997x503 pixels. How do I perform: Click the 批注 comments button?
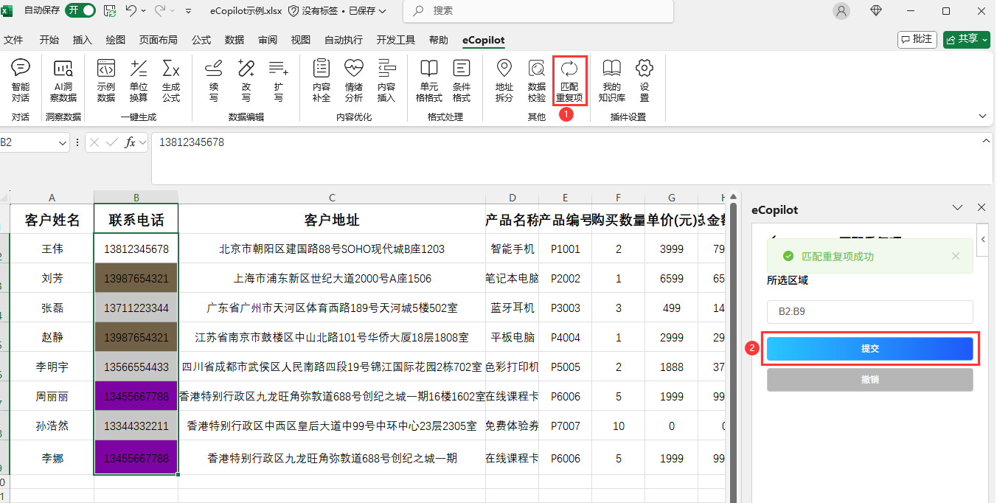(x=917, y=39)
